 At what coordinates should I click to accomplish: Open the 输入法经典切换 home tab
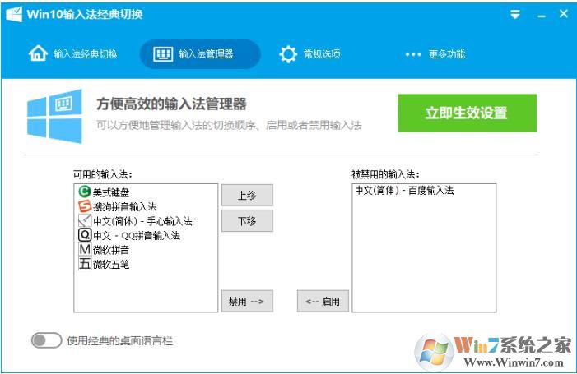tap(73, 54)
